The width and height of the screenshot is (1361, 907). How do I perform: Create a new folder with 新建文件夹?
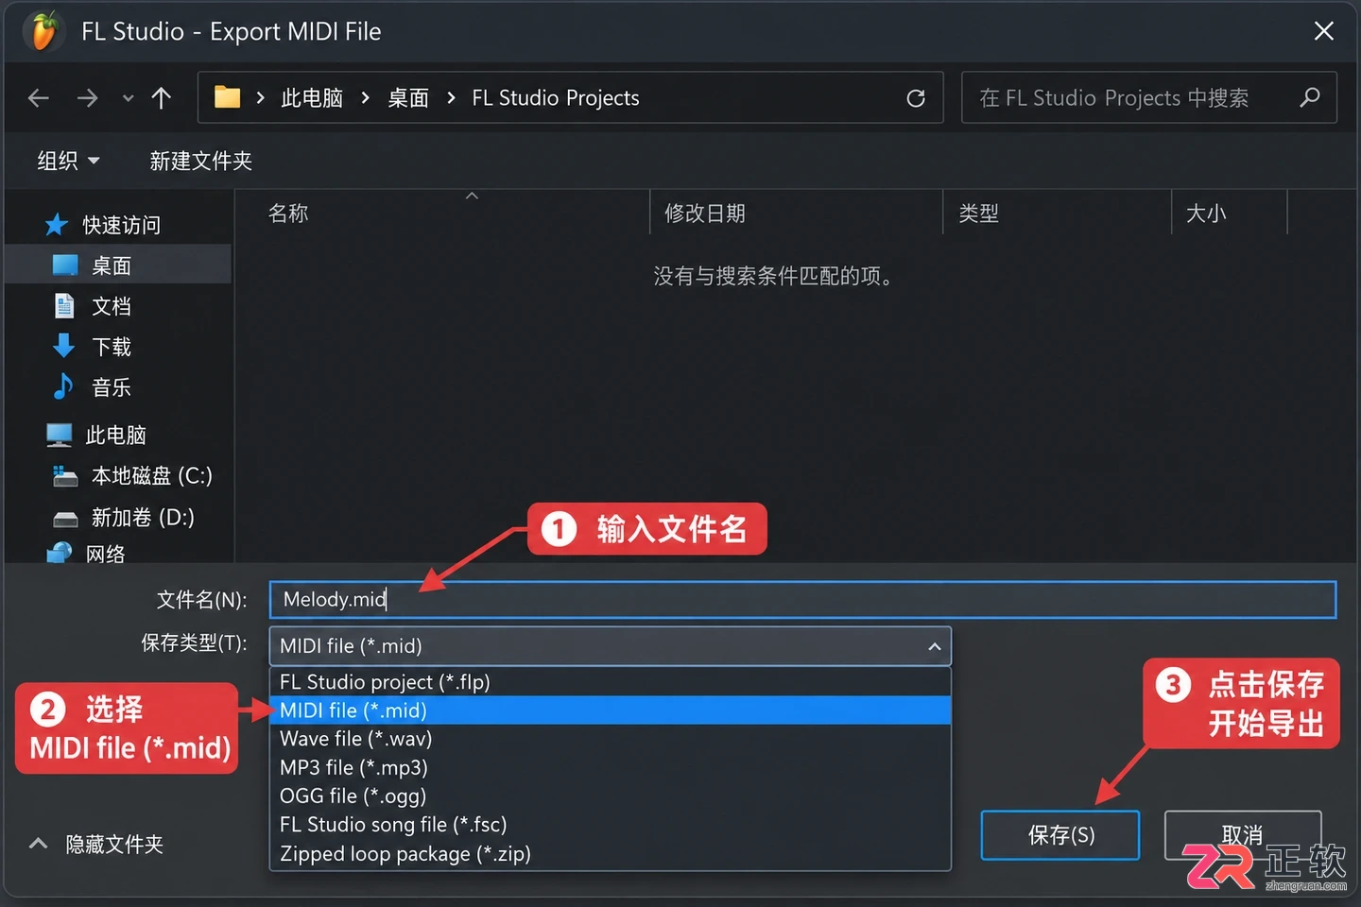pyautogui.click(x=200, y=161)
